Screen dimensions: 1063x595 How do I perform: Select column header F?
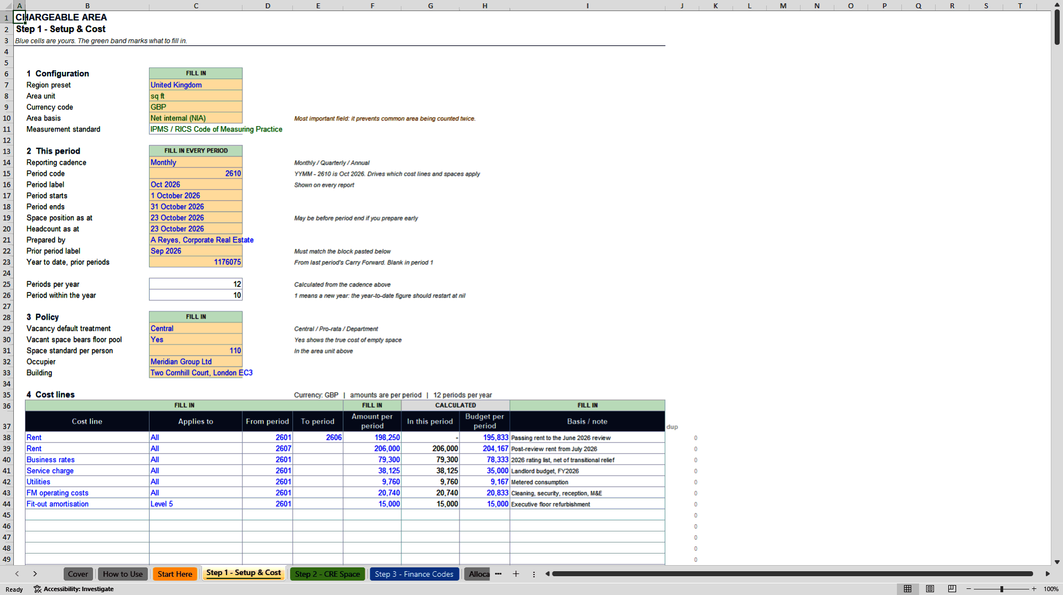(x=372, y=6)
